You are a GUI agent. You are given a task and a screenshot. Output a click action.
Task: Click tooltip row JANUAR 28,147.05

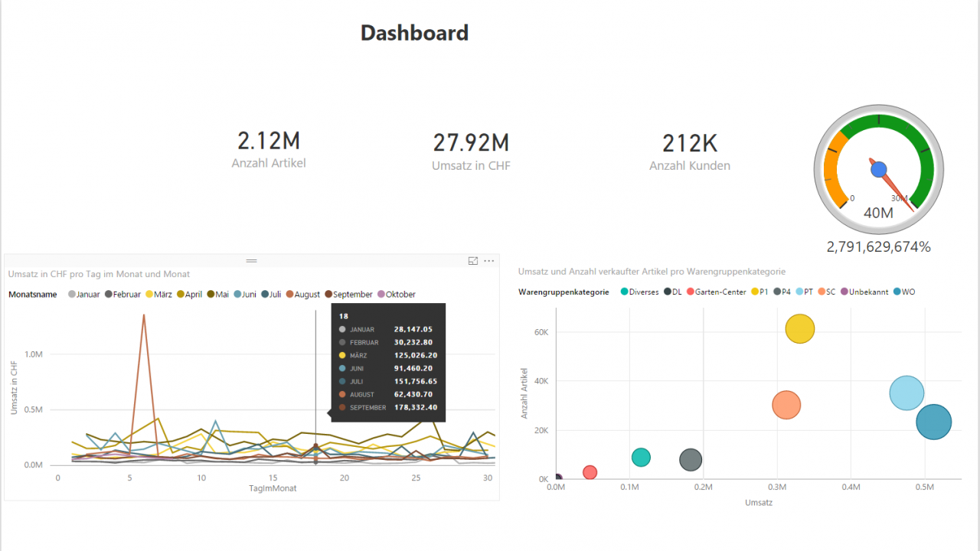pos(387,329)
